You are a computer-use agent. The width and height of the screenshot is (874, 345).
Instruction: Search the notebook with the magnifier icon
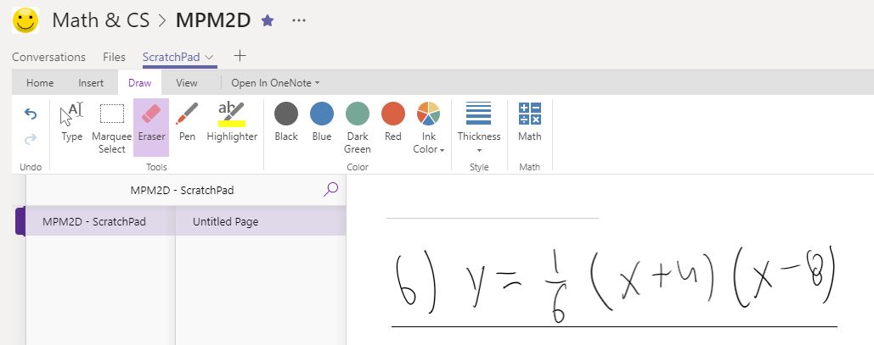(330, 190)
